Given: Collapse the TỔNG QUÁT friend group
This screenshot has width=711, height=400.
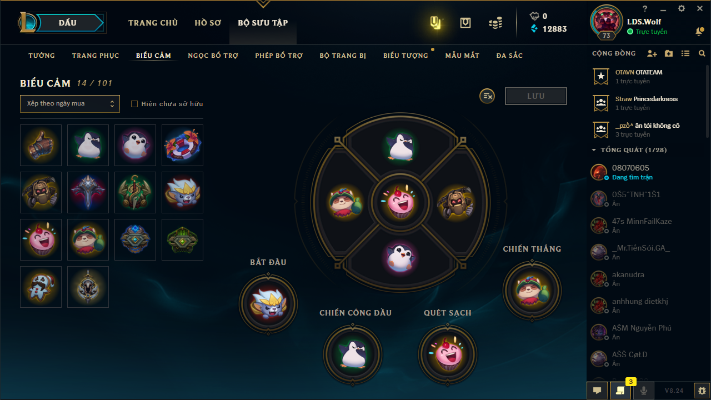Looking at the screenshot, I should point(594,150).
